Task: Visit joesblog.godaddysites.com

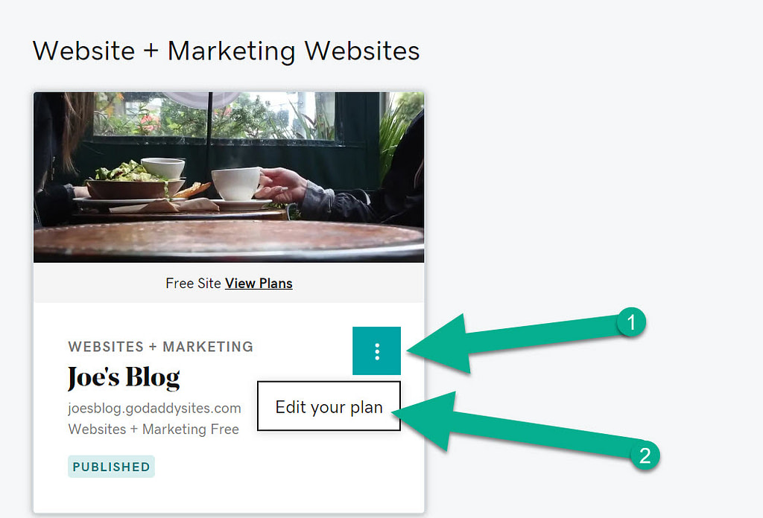Action: pyautogui.click(x=153, y=408)
